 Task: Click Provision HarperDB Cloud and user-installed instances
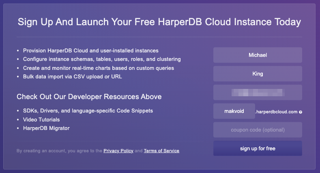click(90, 50)
